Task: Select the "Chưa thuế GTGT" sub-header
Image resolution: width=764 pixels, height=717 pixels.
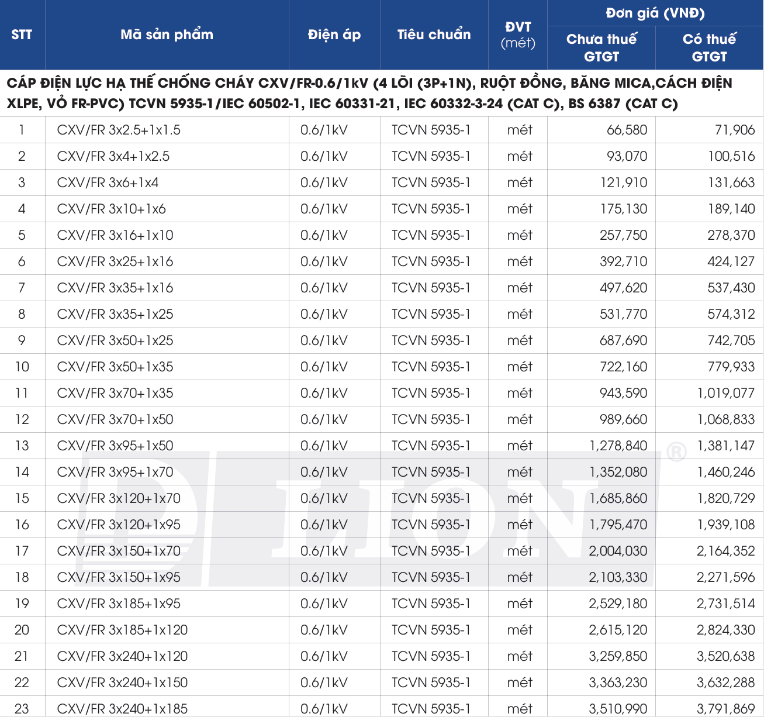Action: coord(601,47)
